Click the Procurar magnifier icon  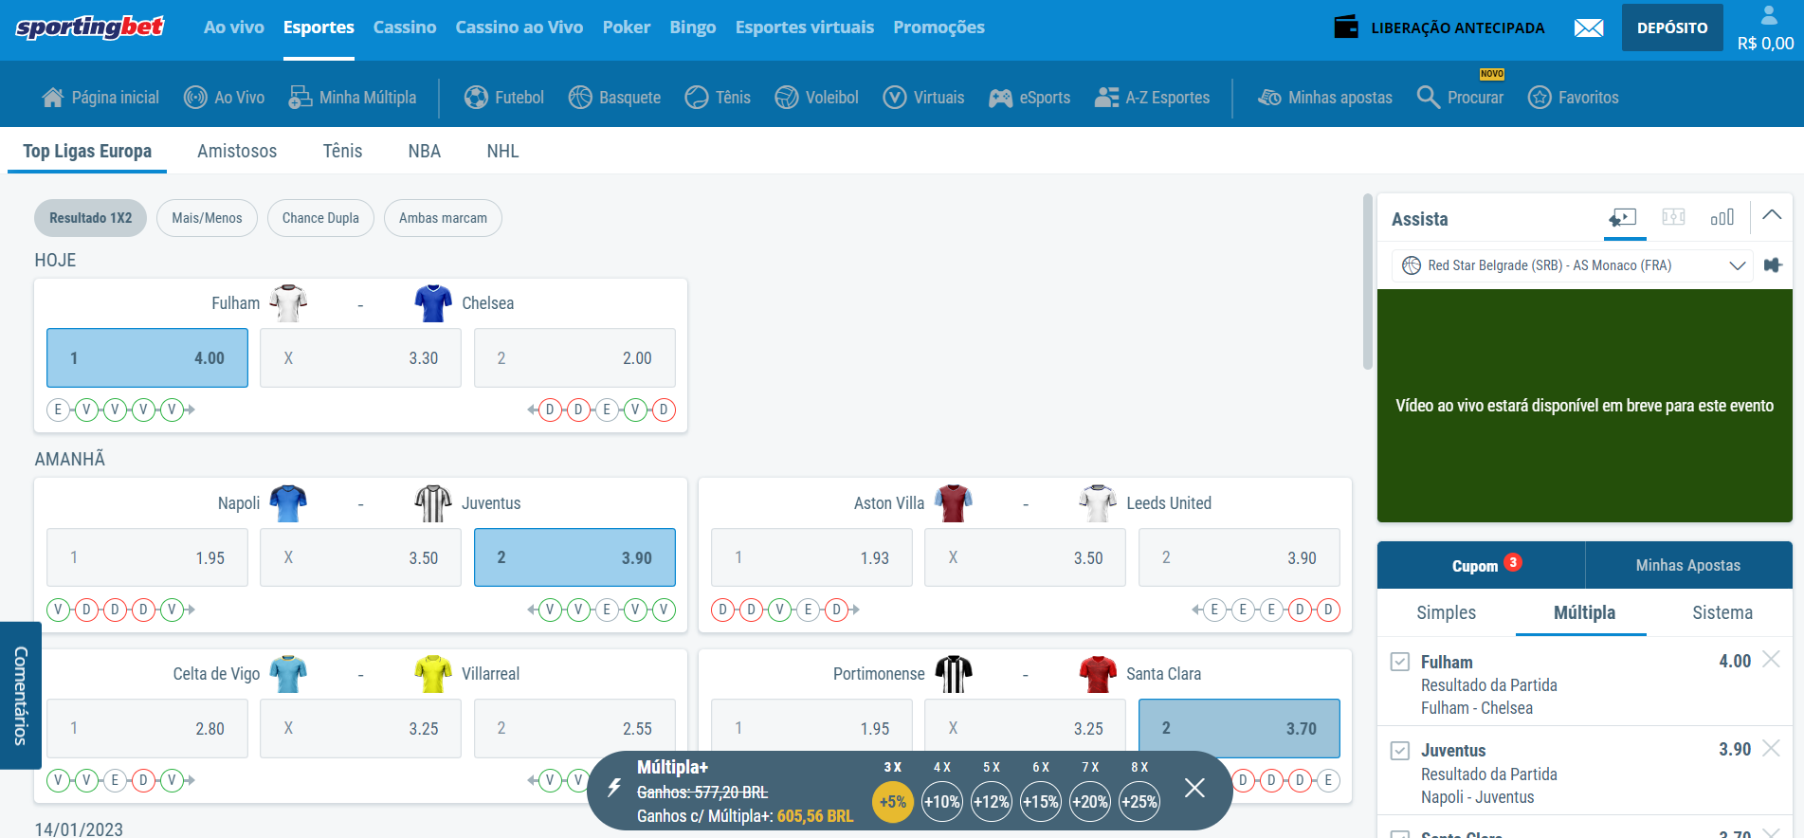pos(1429,98)
